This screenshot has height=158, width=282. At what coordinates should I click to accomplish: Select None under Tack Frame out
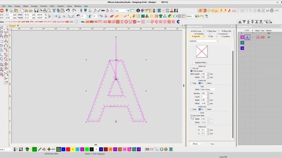tap(206, 109)
